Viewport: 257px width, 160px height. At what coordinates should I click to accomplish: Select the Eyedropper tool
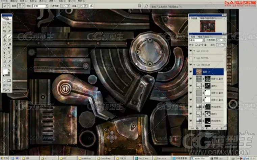(x=9, y=61)
